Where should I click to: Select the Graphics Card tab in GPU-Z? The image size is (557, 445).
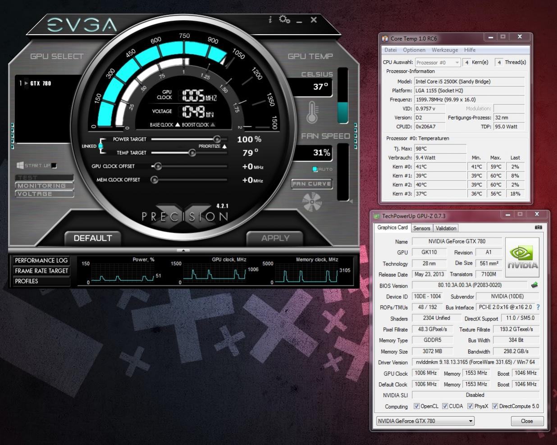coord(392,228)
